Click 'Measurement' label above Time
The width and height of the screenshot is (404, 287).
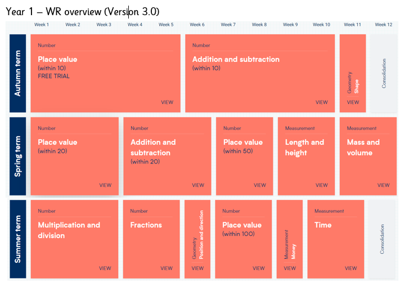[x=329, y=211]
